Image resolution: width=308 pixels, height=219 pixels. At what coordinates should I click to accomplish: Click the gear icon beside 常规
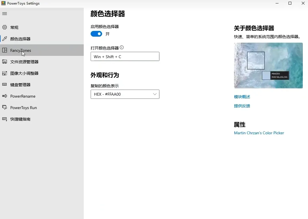[5, 27]
